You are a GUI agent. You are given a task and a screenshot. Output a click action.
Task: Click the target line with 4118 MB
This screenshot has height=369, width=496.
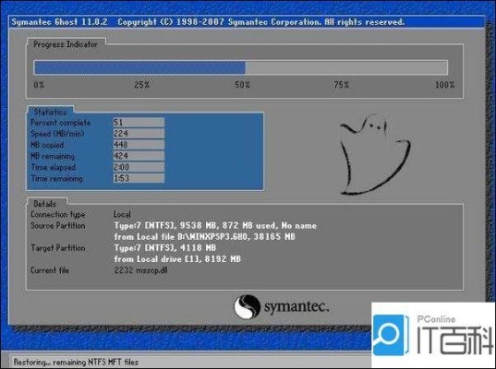click(164, 247)
